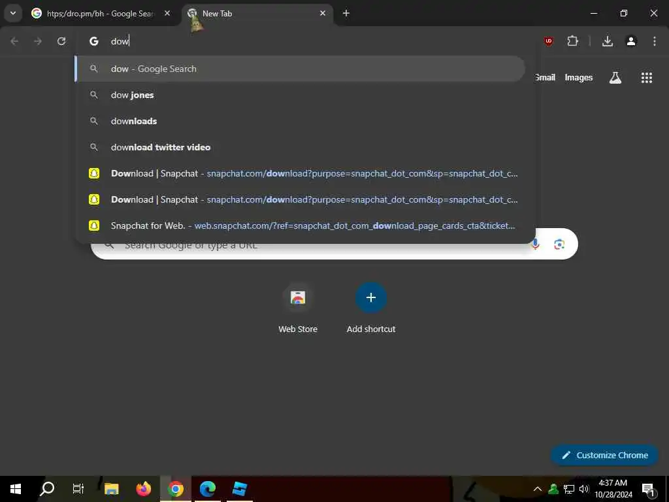This screenshot has width=669, height=502.
Task: Open a new tab with plus button
Action: tap(346, 13)
